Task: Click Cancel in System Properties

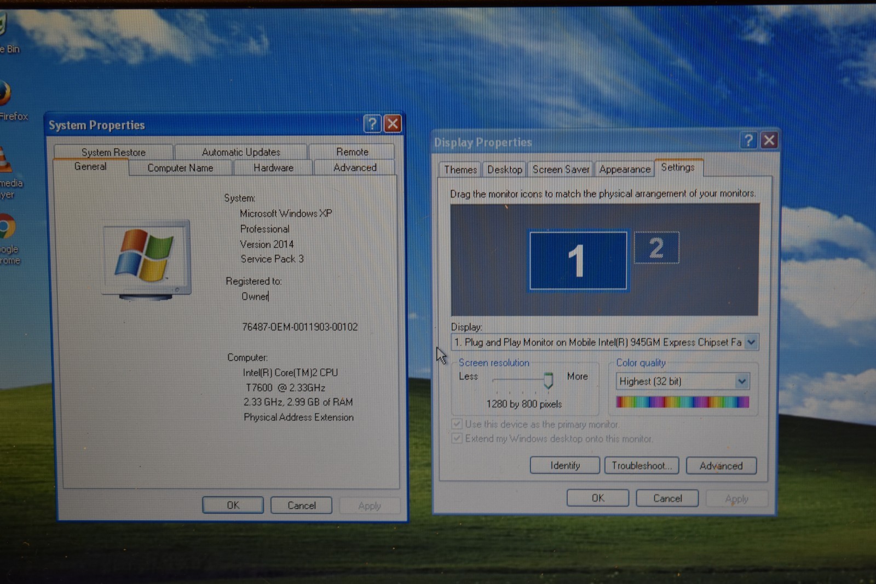Action: [302, 505]
